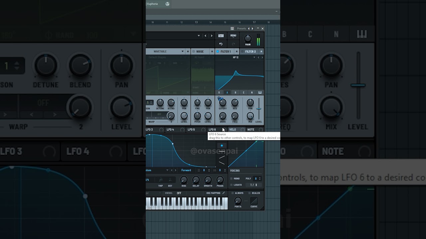This screenshot has height=239, width=426.
Task: Click the keyboard icon in filter routing row
Action: [260, 93]
